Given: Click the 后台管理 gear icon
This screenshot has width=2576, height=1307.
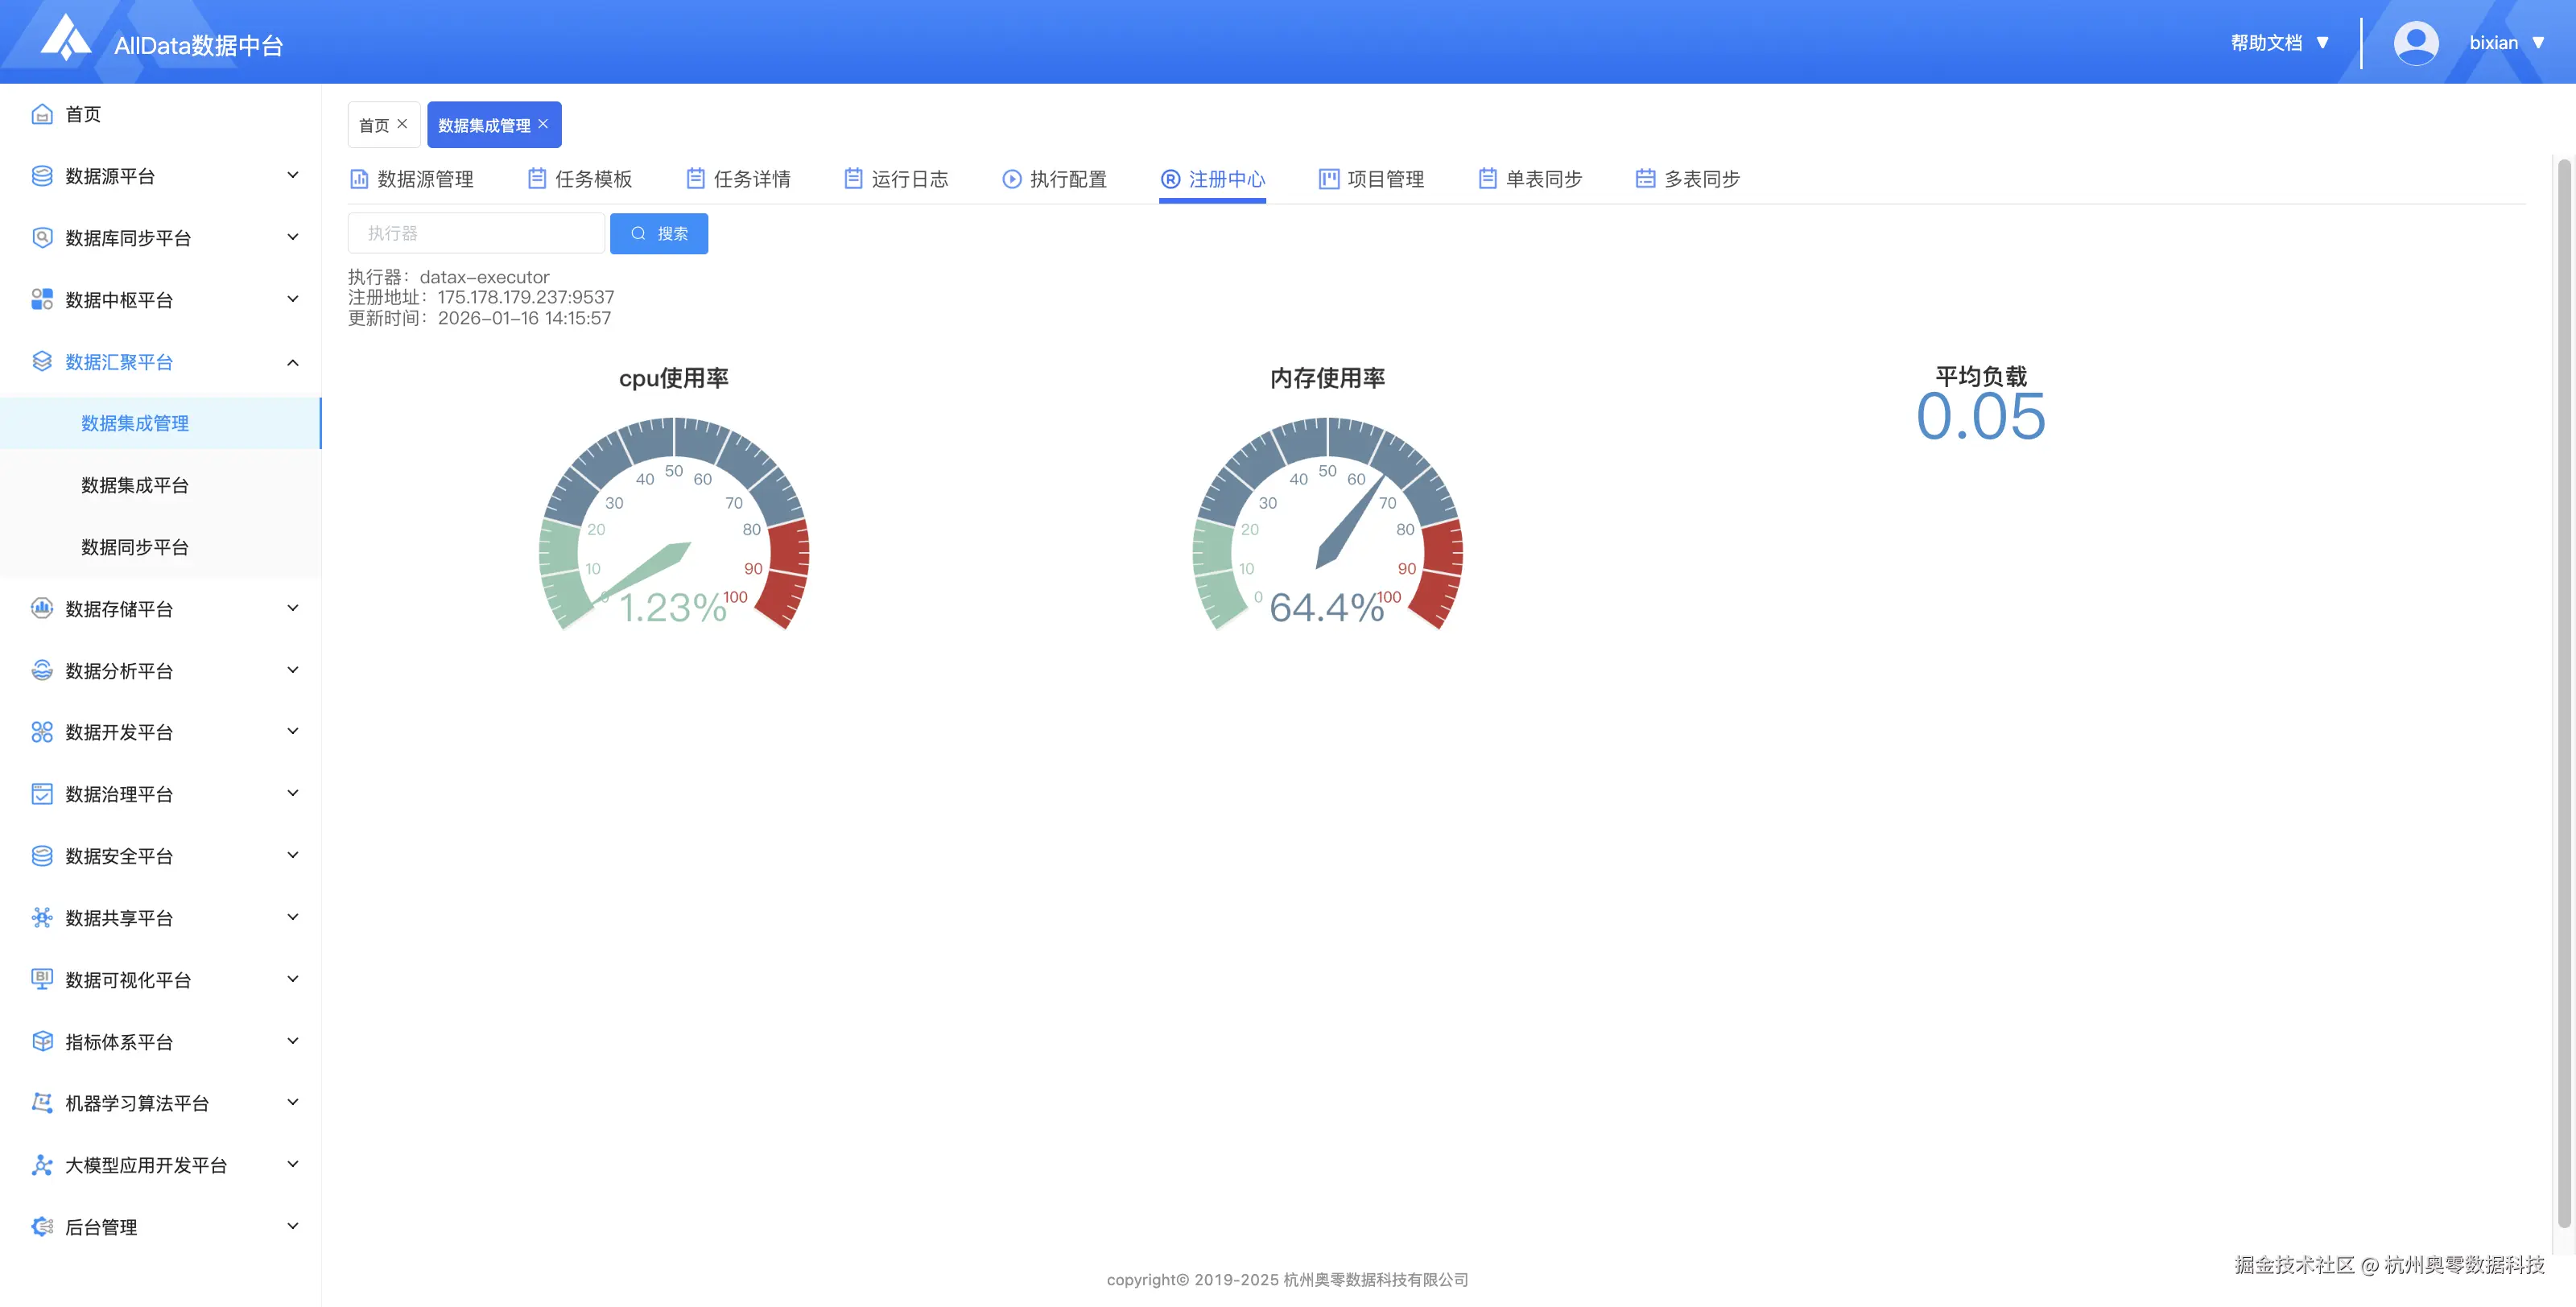Looking at the screenshot, I should pyautogui.click(x=42, y=1226).
